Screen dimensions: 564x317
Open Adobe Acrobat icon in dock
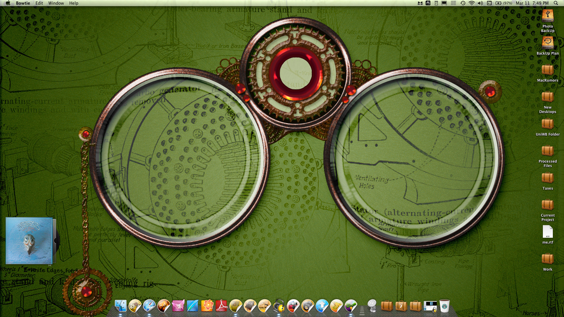pyautogui.click(x=221, y=306)
